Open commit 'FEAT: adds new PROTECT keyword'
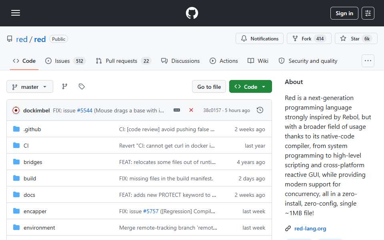Image resolution: width=384 pixels, height=240 pixels. (x=168, y=195)
